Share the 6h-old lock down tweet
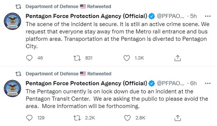 pos(178,118)
